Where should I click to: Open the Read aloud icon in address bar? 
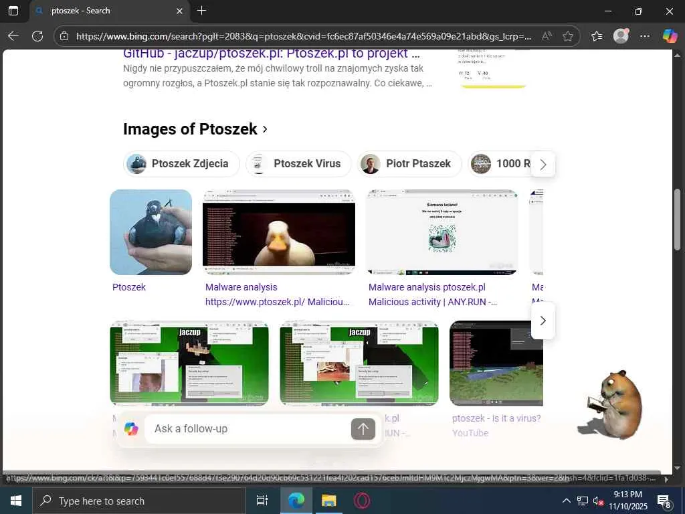546,36
